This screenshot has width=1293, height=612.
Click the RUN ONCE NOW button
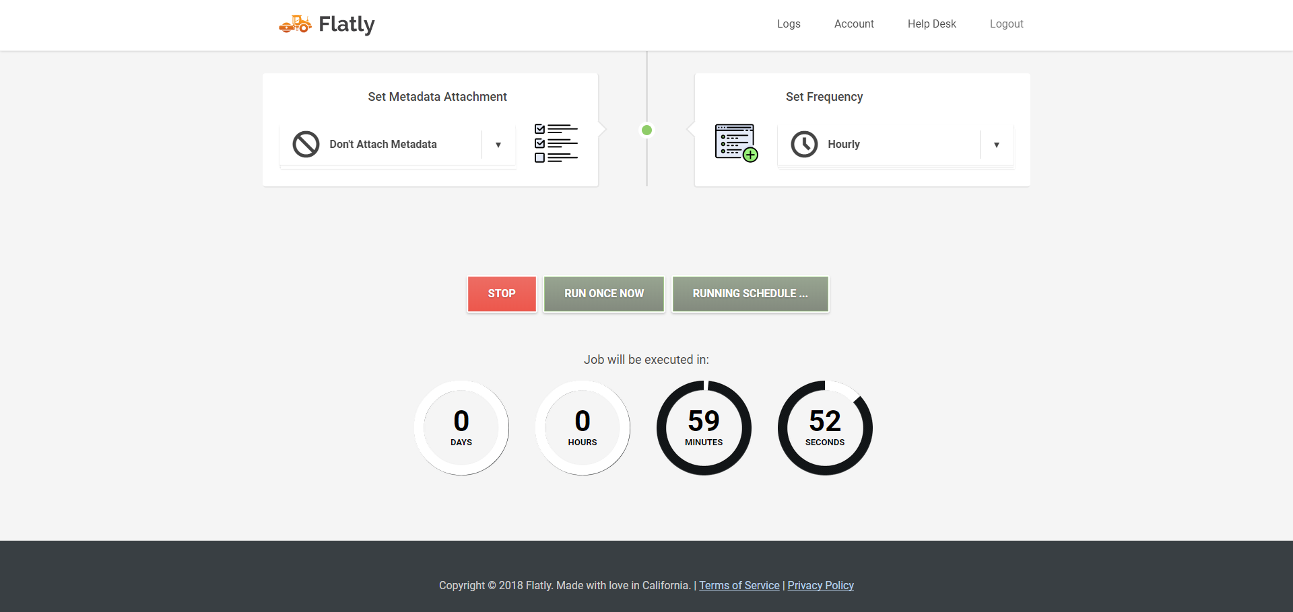(x=604, y=294)
